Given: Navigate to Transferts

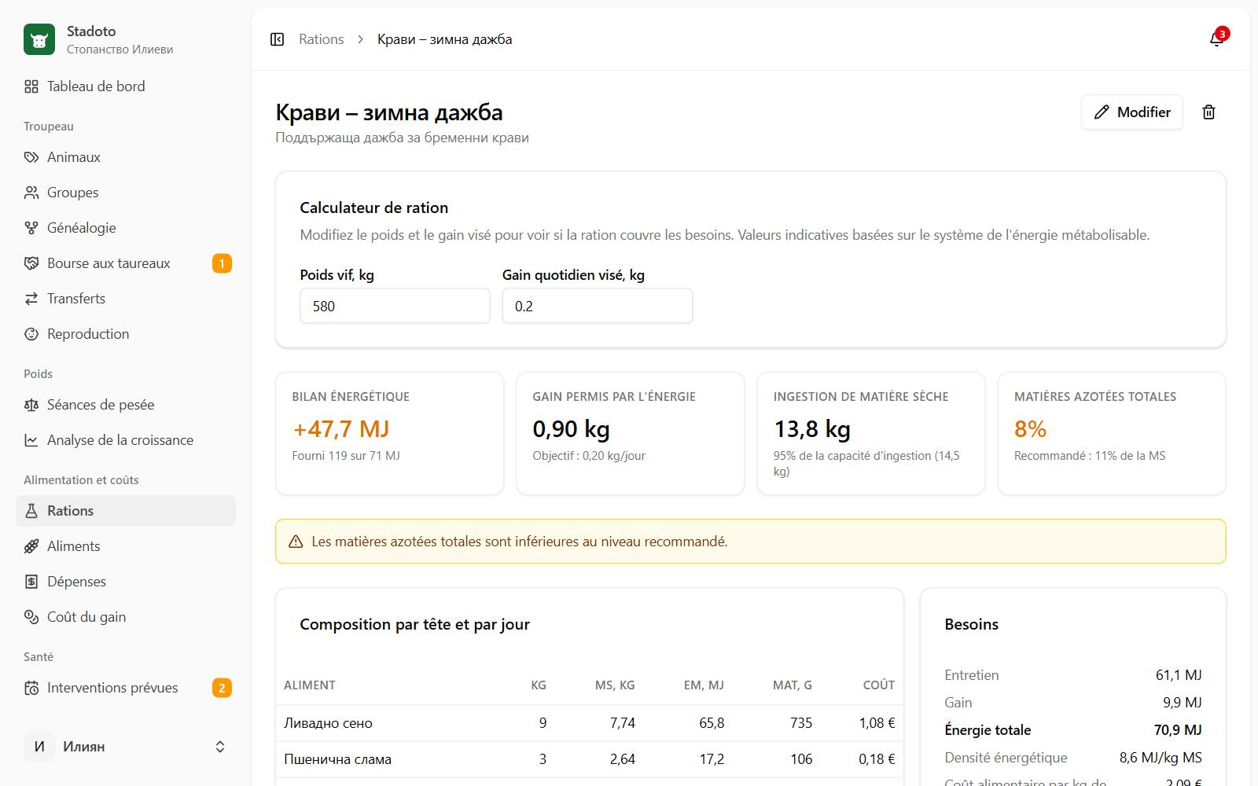Looking at the screenshot, I should (126, 299).
